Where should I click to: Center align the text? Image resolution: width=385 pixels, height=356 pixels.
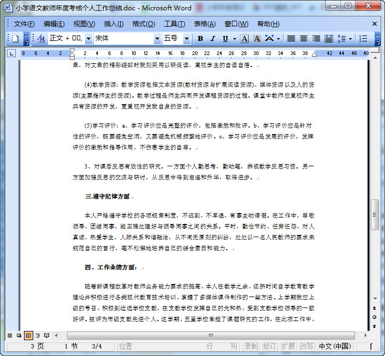point(304,39)
